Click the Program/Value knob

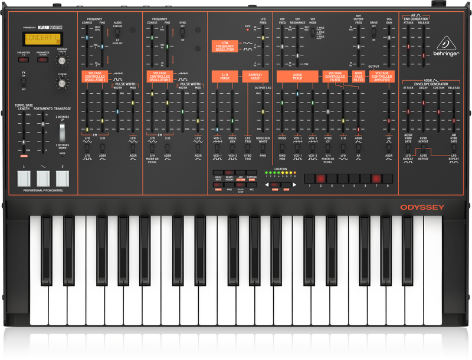(x=61, y=59)
